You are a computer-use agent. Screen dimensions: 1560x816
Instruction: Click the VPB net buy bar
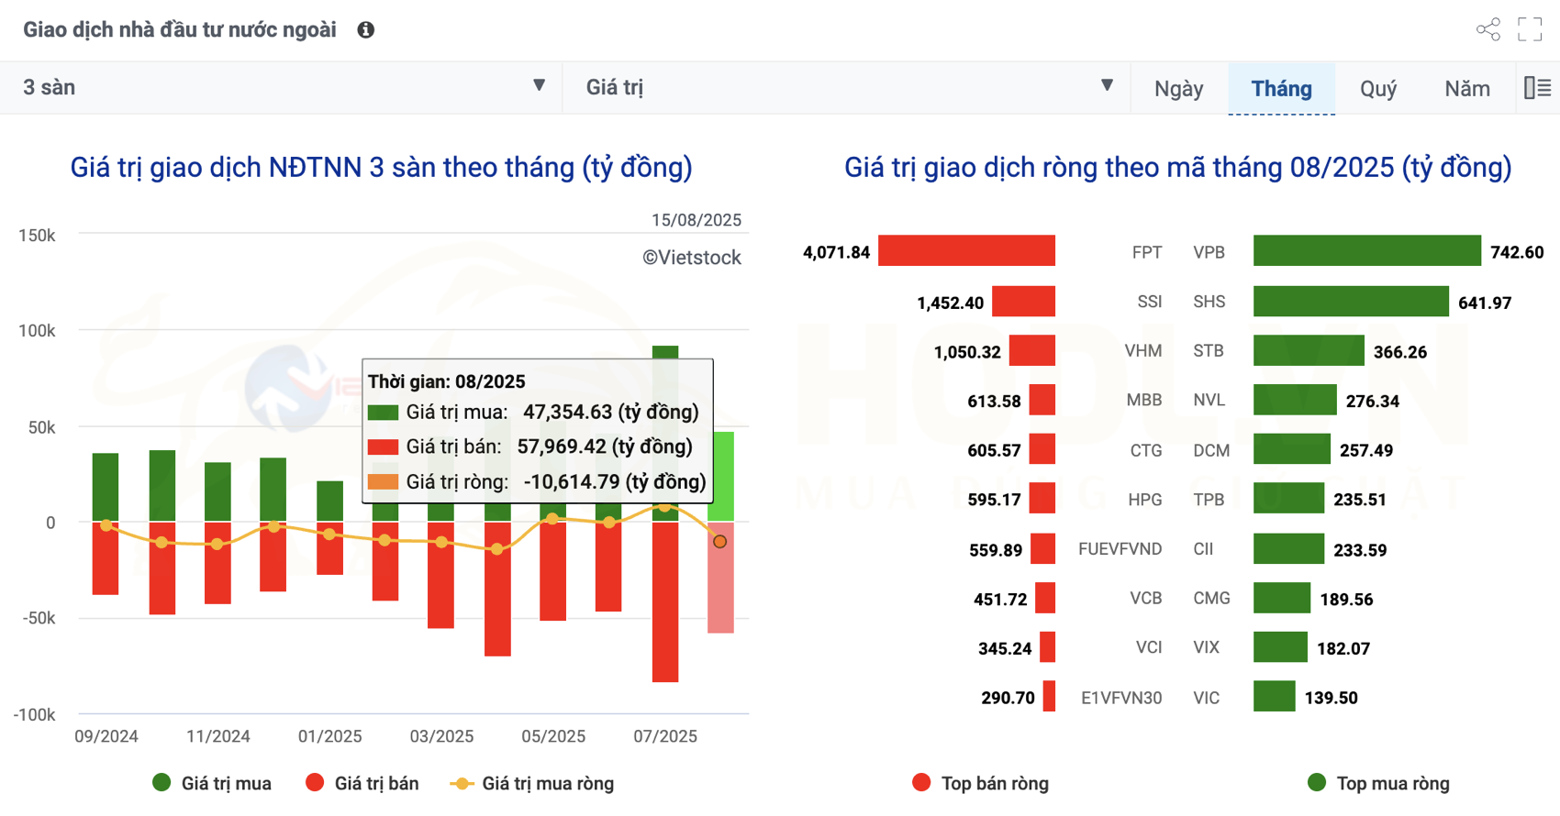click(x=1366, y=251)
